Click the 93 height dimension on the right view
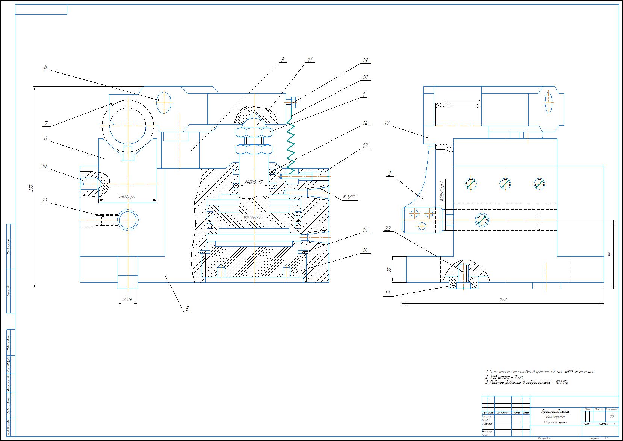This screenshot has height=441, width=623. (x=610, y=254)
